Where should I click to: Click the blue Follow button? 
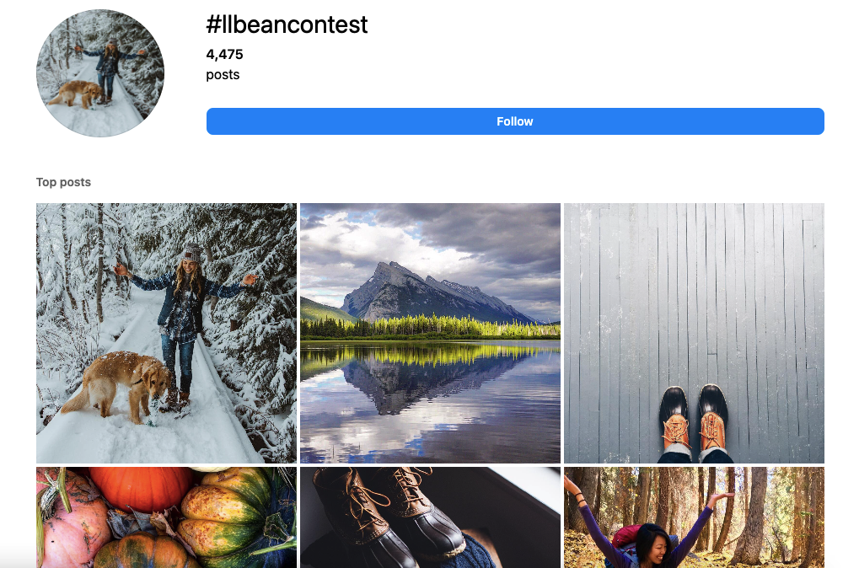pos(515,121)
